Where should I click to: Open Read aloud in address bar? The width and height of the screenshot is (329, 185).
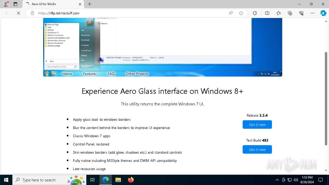[x=231, y=13]
